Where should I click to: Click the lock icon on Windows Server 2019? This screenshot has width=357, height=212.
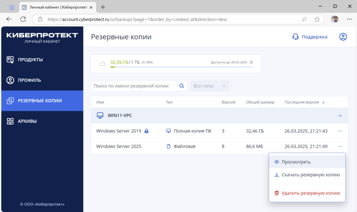146,131
